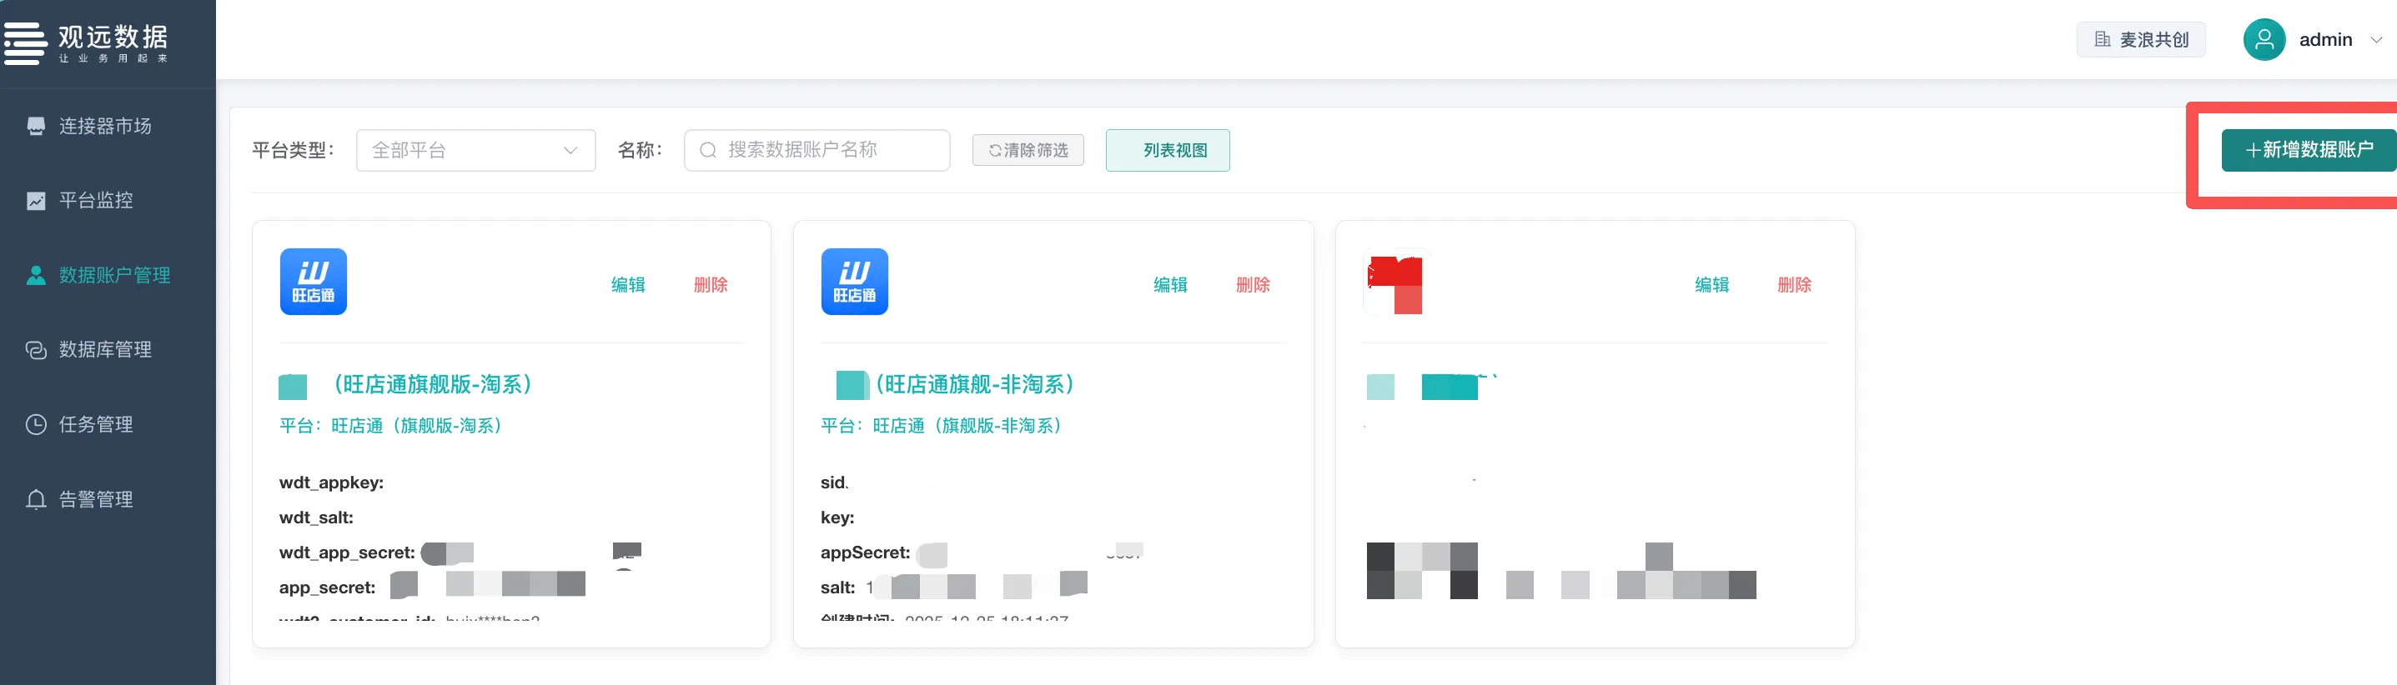This screenshot has height=685, width=2397.
Task: Open the 麦浪共创 organization selector
Action: coord(2140,40)
